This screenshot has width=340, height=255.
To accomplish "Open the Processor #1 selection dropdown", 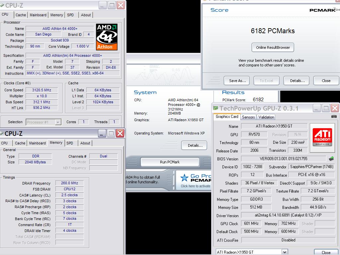I will (x=58, y=122).
